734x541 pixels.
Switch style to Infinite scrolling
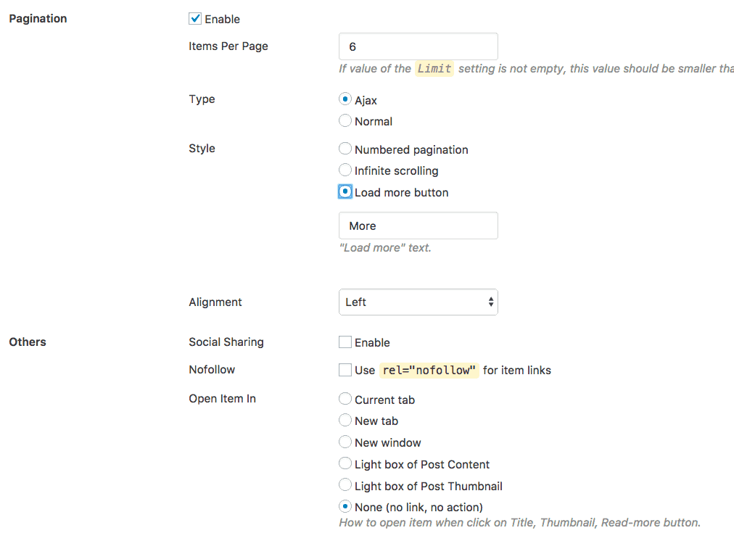click(x=345, y=170)
